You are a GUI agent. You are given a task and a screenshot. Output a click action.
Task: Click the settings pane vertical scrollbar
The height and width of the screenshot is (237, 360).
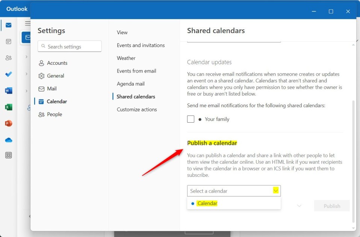tap(353, 161)
